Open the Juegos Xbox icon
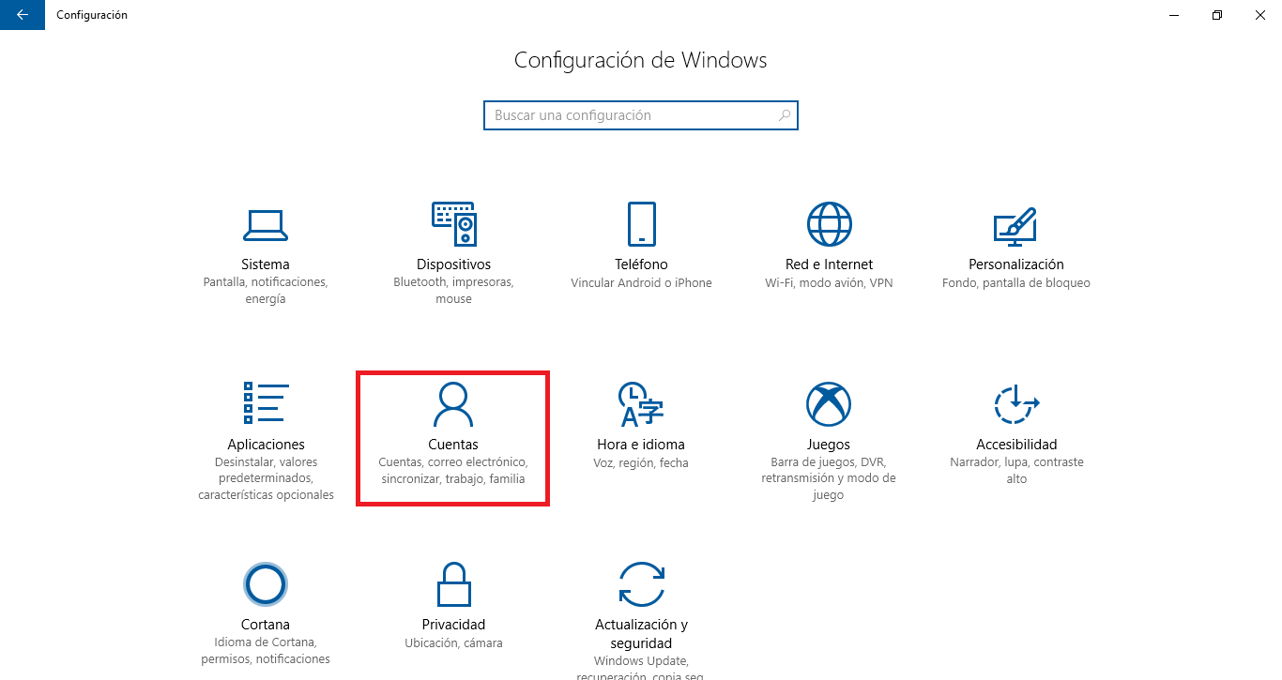The image size is (1282, 680). [x=829, y=404]
